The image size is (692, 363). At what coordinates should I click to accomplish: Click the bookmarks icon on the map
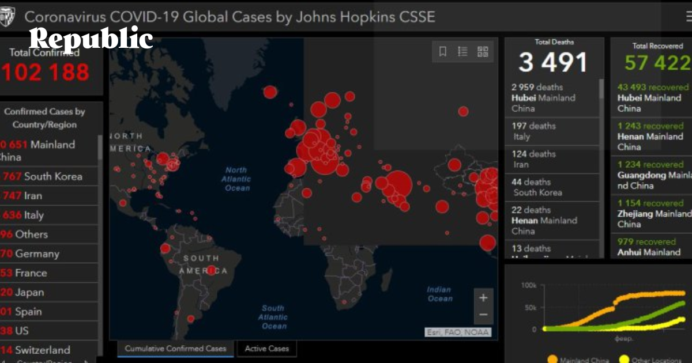(443, 52)
